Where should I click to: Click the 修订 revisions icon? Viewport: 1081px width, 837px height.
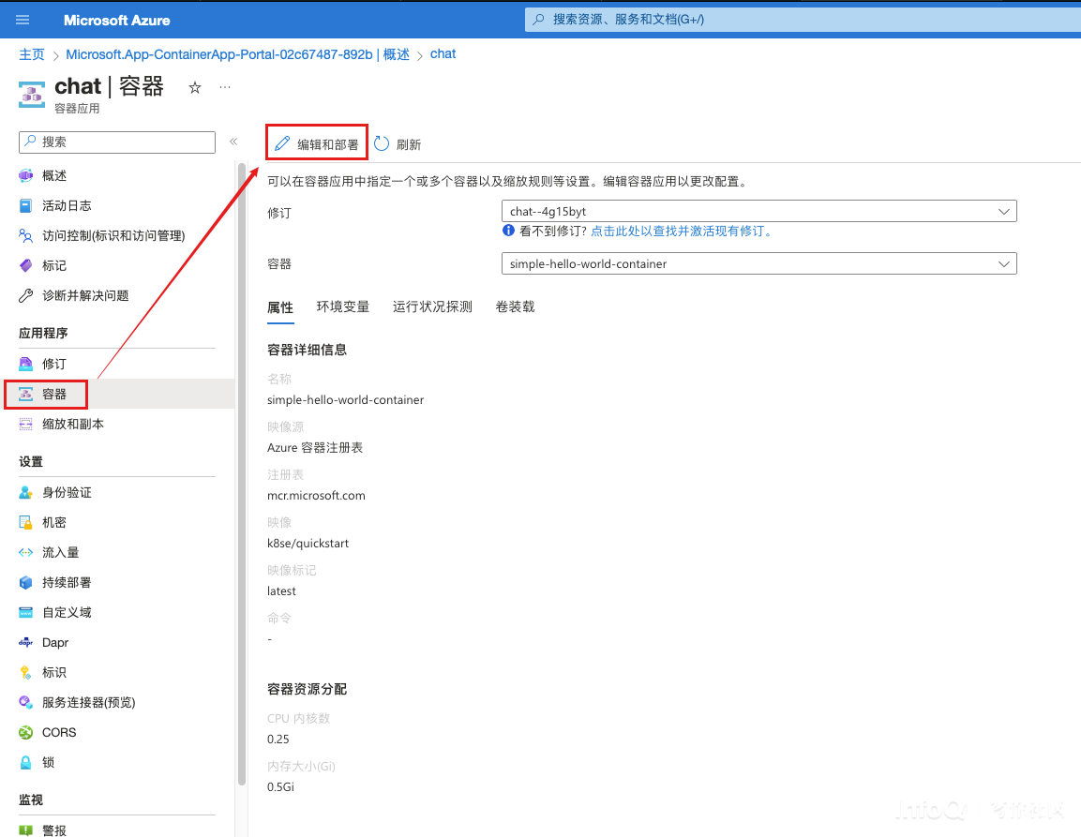click(x=25, y=364)
